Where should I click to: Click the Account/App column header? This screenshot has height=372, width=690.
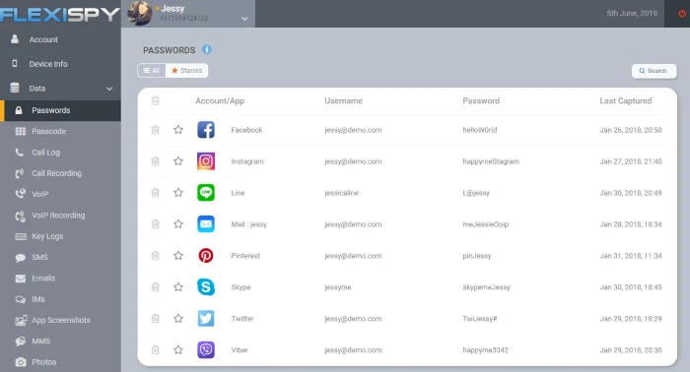(x=220, y=101)
